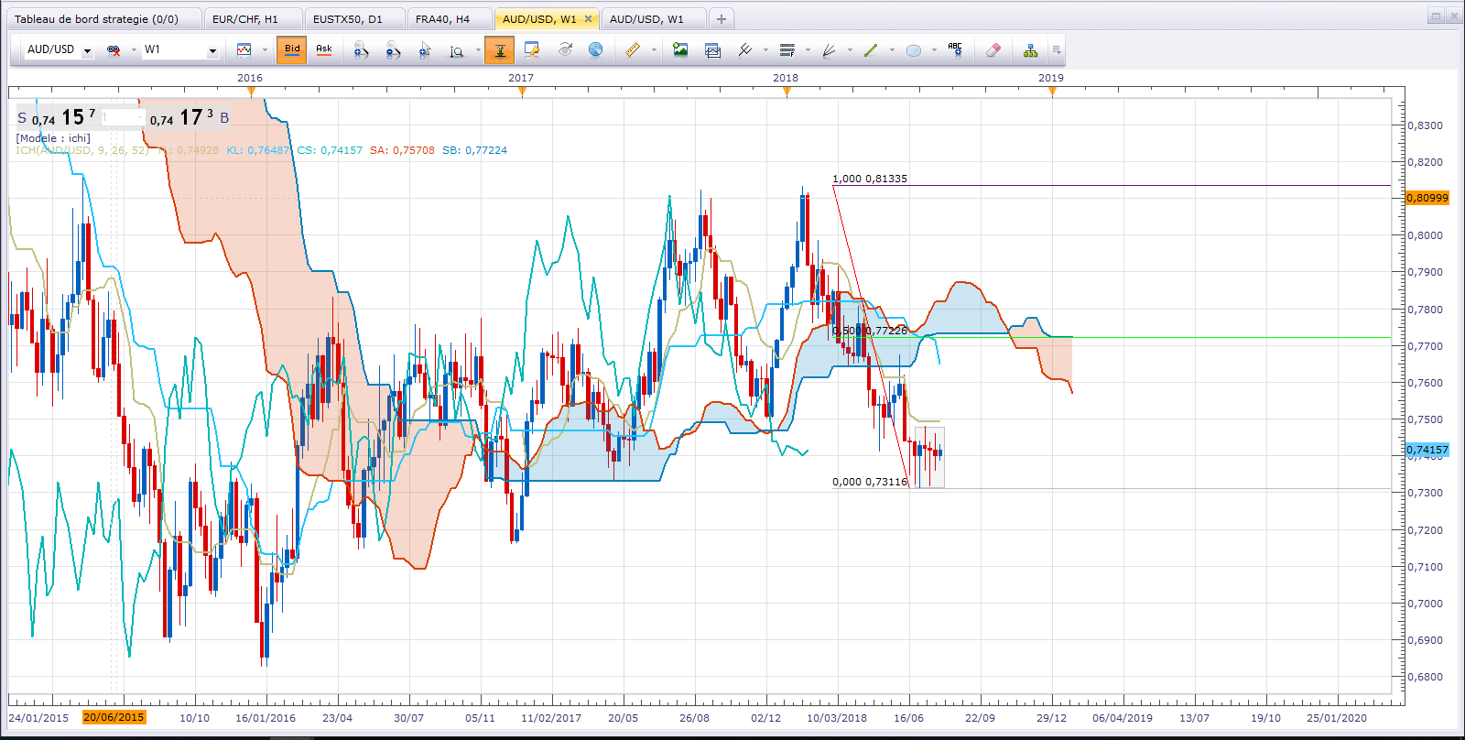Click the blue radar globe icon
Viewport: 1465px width, 740px height.
595,50
